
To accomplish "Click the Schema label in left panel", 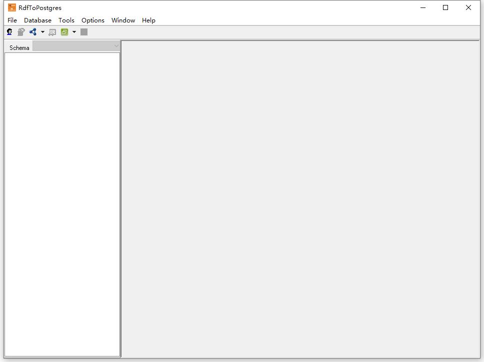I will click(19, 47).
